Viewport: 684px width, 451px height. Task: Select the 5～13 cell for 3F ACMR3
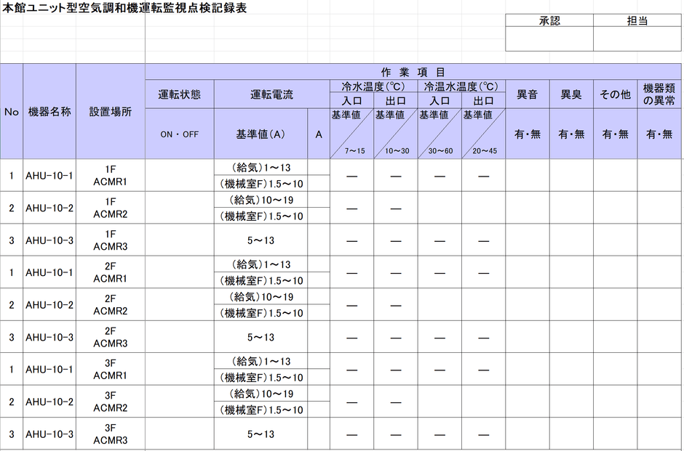tap(261, 434)
